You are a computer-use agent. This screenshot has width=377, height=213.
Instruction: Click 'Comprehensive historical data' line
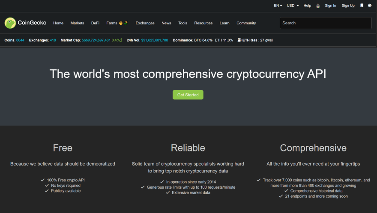[313, 191]
